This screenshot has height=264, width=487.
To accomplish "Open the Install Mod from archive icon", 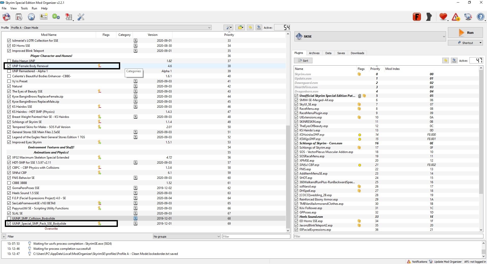I will (19, 17).
